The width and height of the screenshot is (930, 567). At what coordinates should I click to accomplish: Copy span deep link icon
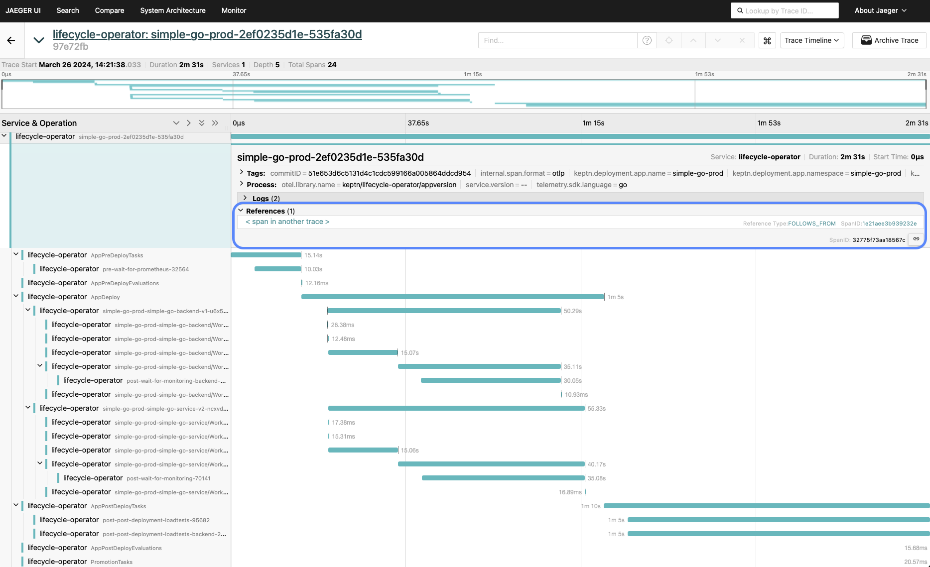coord(916,239)
